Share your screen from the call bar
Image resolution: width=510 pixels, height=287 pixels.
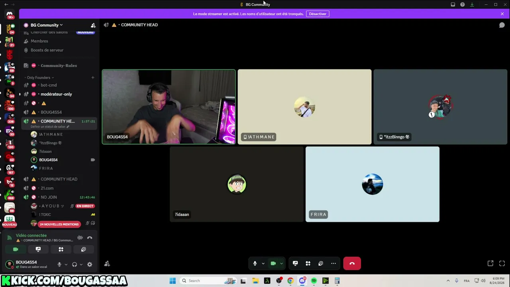click(295, 263)
